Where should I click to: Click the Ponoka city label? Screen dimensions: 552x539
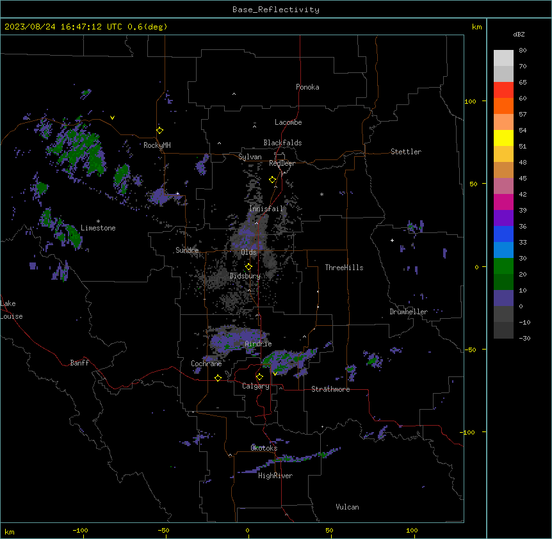[x=307, y=87]
